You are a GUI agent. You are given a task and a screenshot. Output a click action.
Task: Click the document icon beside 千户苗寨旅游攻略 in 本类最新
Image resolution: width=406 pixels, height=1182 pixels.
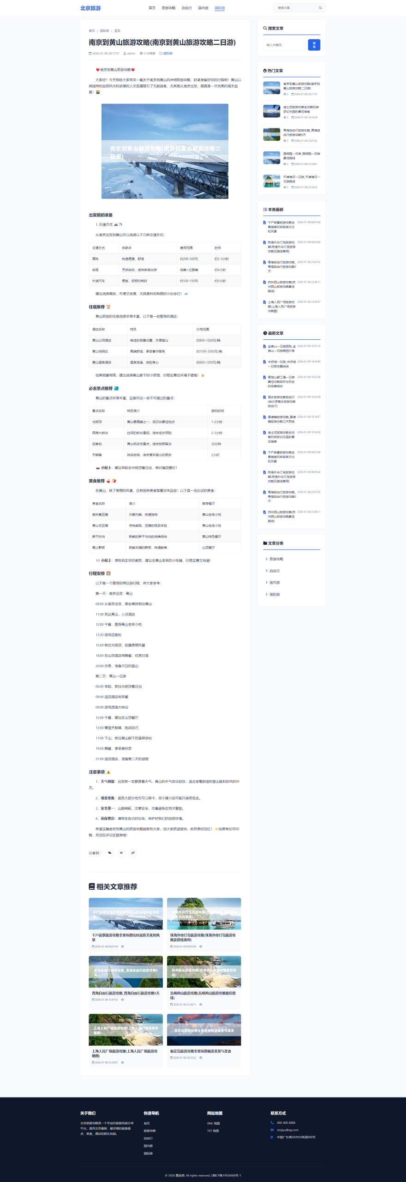tap(264, 223)
